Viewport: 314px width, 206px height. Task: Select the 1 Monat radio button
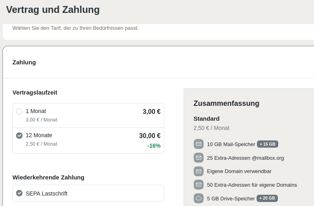[19, 111]
